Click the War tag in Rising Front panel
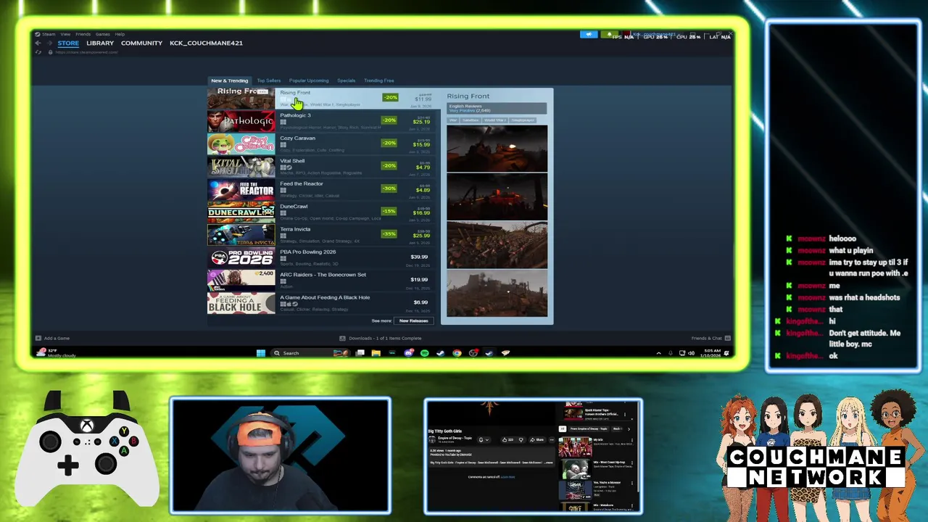928x522 pixels. [x=452, y=120]
